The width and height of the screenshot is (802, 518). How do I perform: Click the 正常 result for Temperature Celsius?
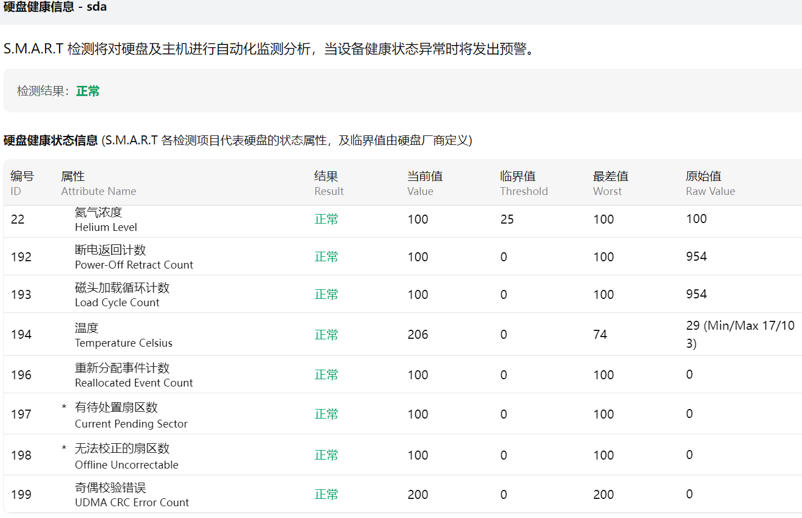coord(326,335)
